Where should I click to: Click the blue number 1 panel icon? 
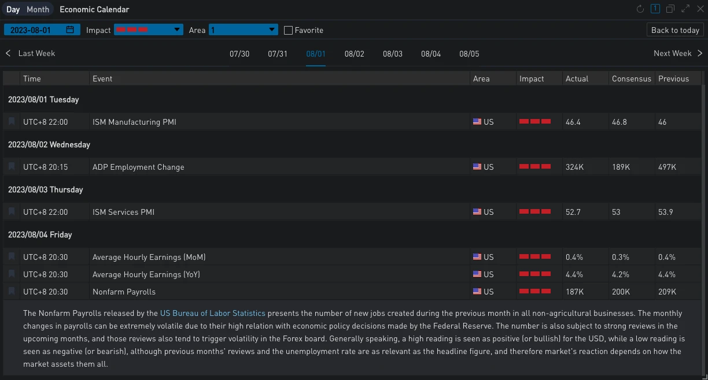tap(655, 9)
